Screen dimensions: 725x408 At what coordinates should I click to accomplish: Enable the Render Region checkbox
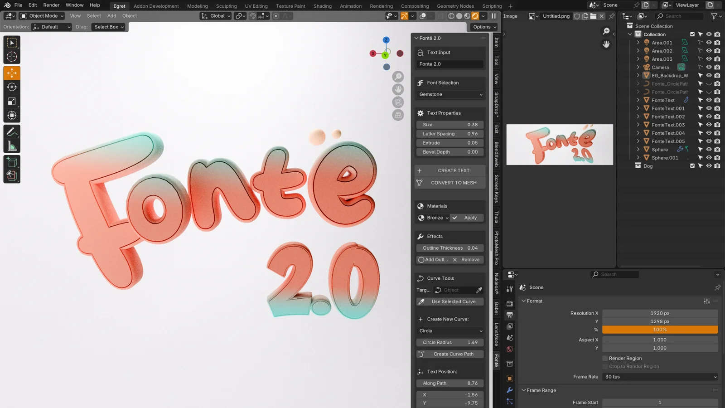click(605, 358)
